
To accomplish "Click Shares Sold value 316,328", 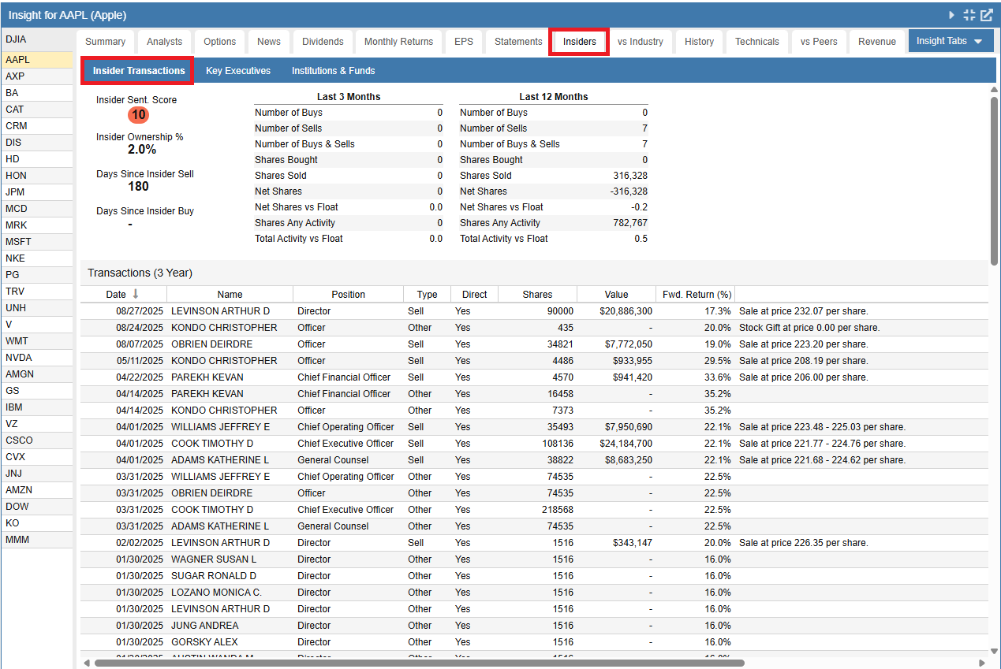I will [630, 176].
